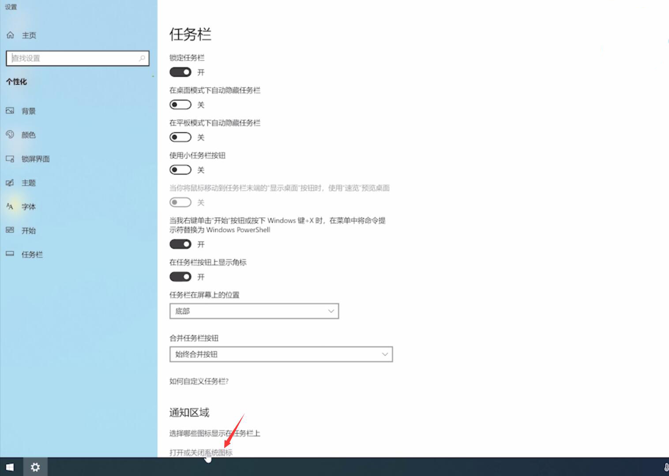Screen dimensions: 669x476
Task: Open 选择哪些图标显示在任务栏上 link
Action: [215, 433]
